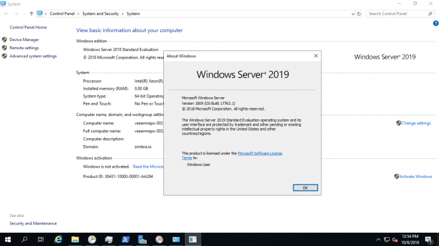Viewport: 439px width, 246px height.
Task: Click the Activate Windows link
Action: pyautogui.click(x=416, y=177)
